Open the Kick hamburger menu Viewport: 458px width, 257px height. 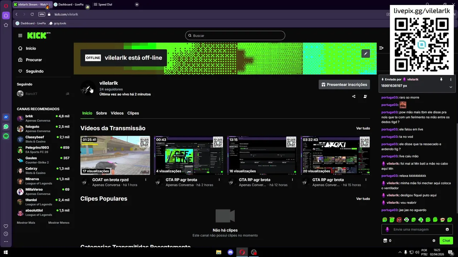click(20, 36)
